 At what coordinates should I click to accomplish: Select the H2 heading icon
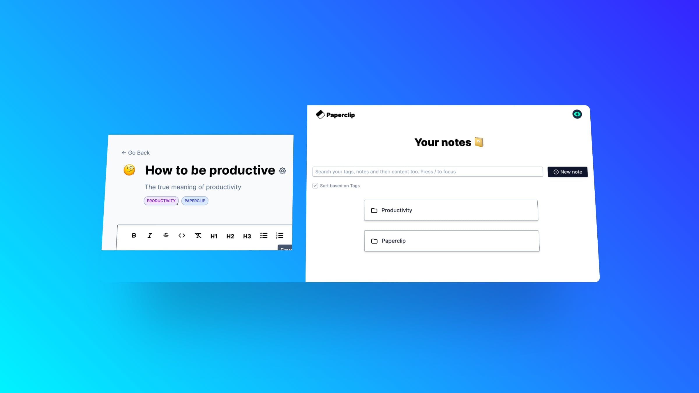[x=230, y=236]
